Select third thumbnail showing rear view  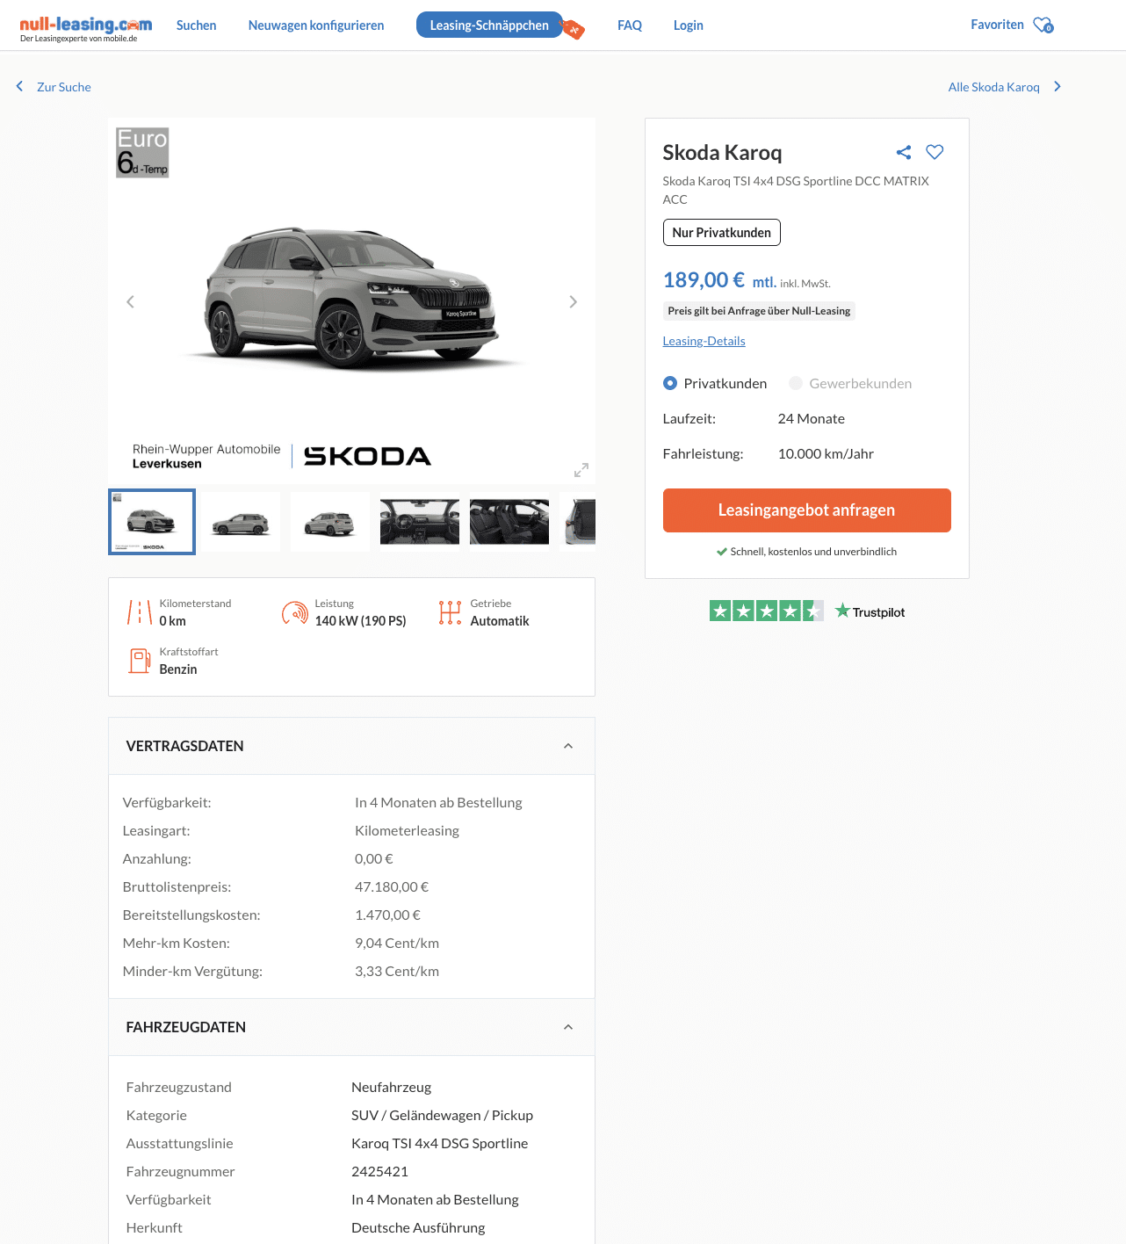coord(330,522)
